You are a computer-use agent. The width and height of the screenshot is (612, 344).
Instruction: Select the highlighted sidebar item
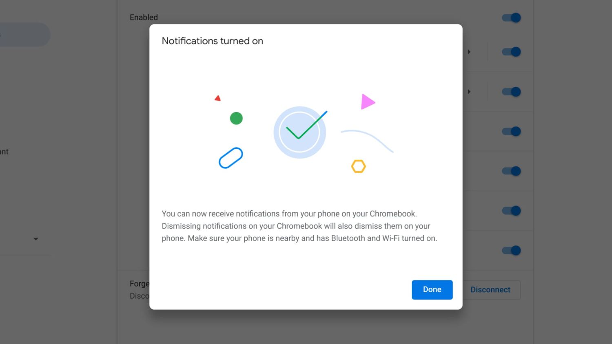[x=24, y=35]
